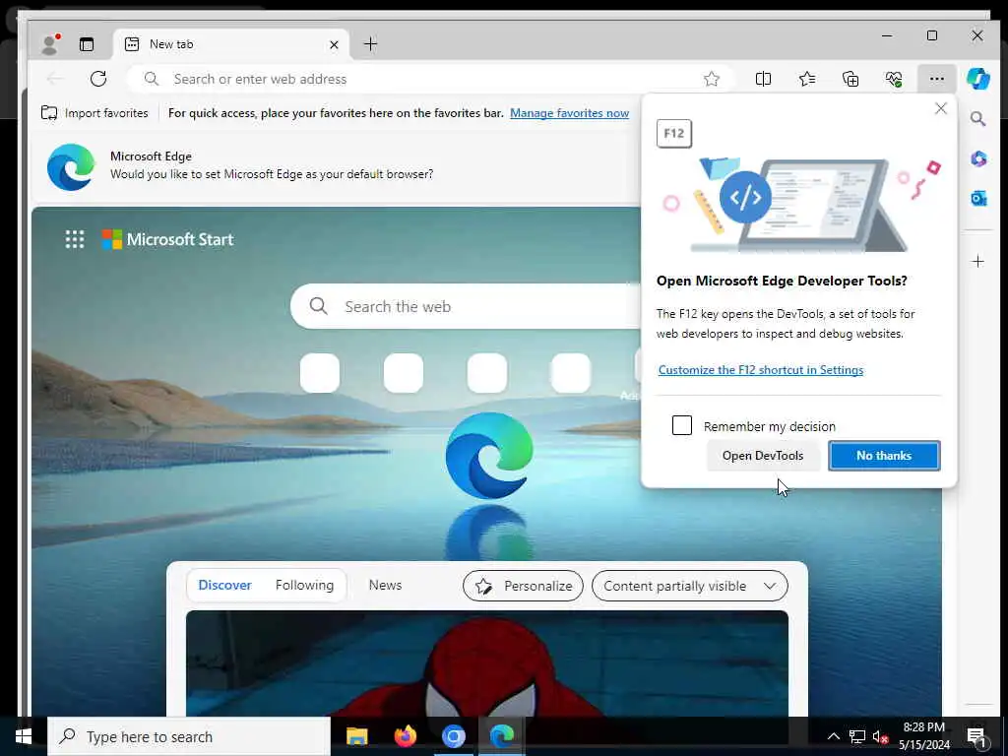Image resolution: width=1008 pixels, height=756 pixels.
Task: Select the New tab tab
Action: pos(230,44)
